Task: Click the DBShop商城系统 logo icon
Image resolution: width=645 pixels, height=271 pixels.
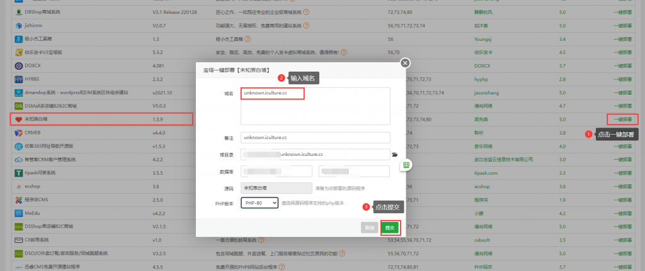Action: click(18, 13)
